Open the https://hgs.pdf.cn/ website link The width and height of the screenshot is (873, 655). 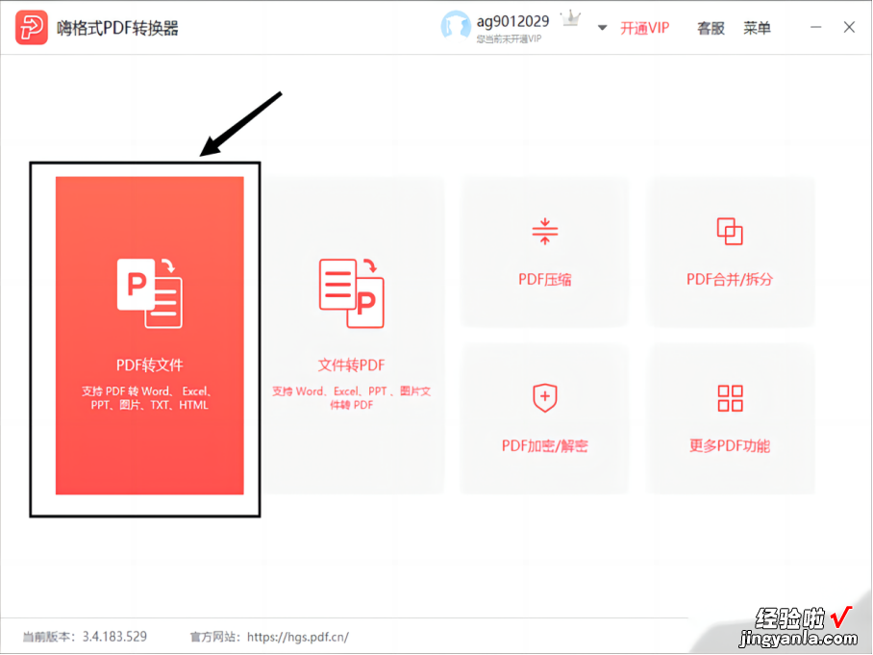(298, 637)
